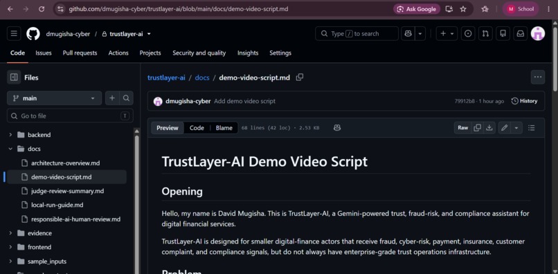The height and width of the screenshot is (274, 558).
Task: Download raw file icon
Action: [489, 128]
